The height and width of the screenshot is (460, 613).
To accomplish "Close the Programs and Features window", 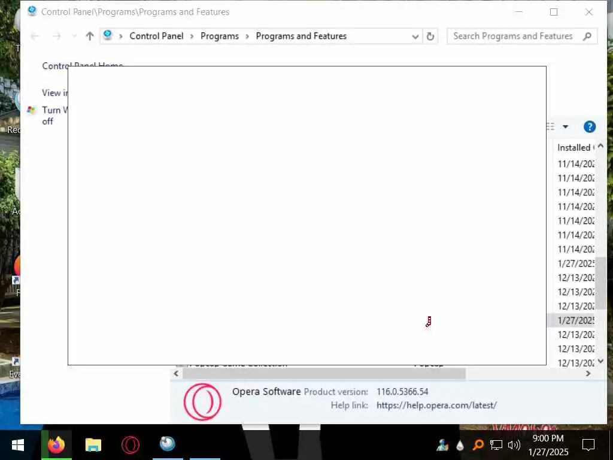I will [589, 12].
